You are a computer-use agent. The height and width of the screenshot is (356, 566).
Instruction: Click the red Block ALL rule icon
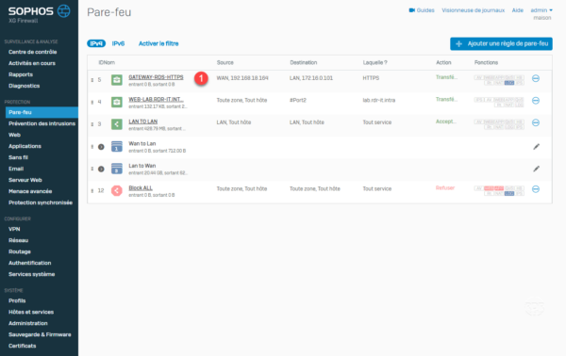(117, 190)
